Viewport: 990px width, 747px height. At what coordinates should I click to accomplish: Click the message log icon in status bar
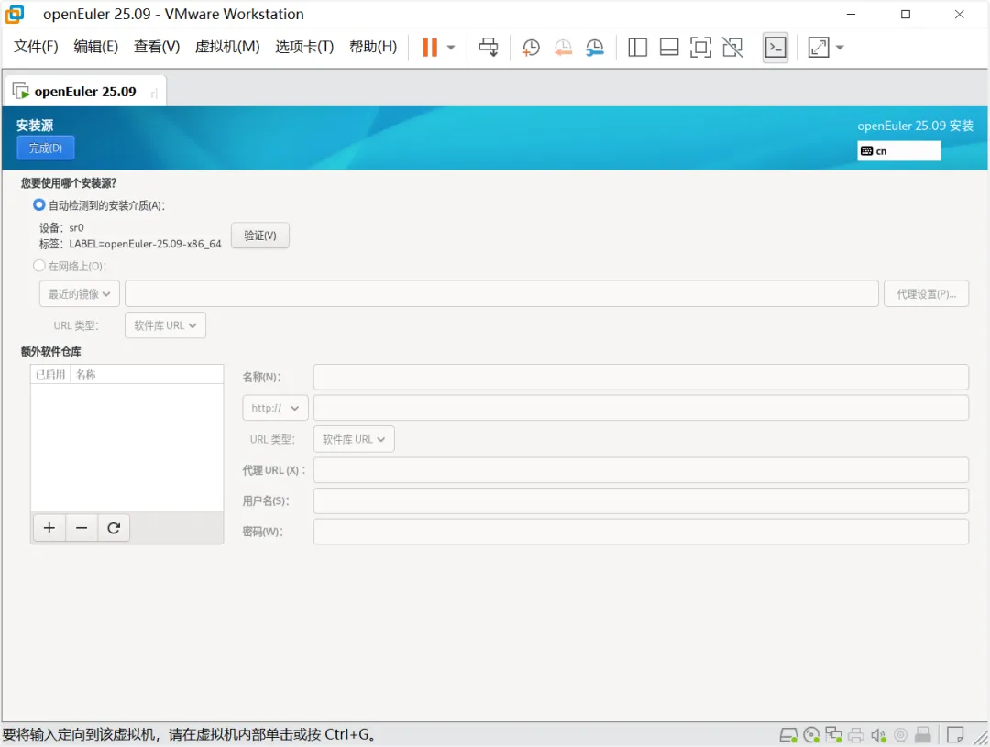point(955,735)
